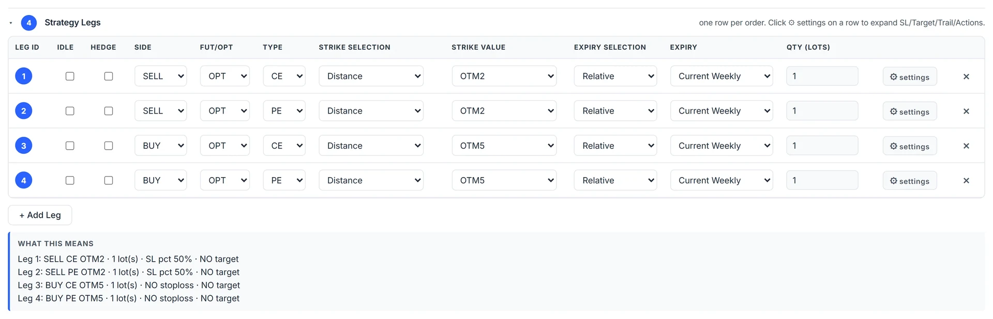Open settings for leg 2
The height and width of the screenshot is (319, 993).
pos(909,111)
